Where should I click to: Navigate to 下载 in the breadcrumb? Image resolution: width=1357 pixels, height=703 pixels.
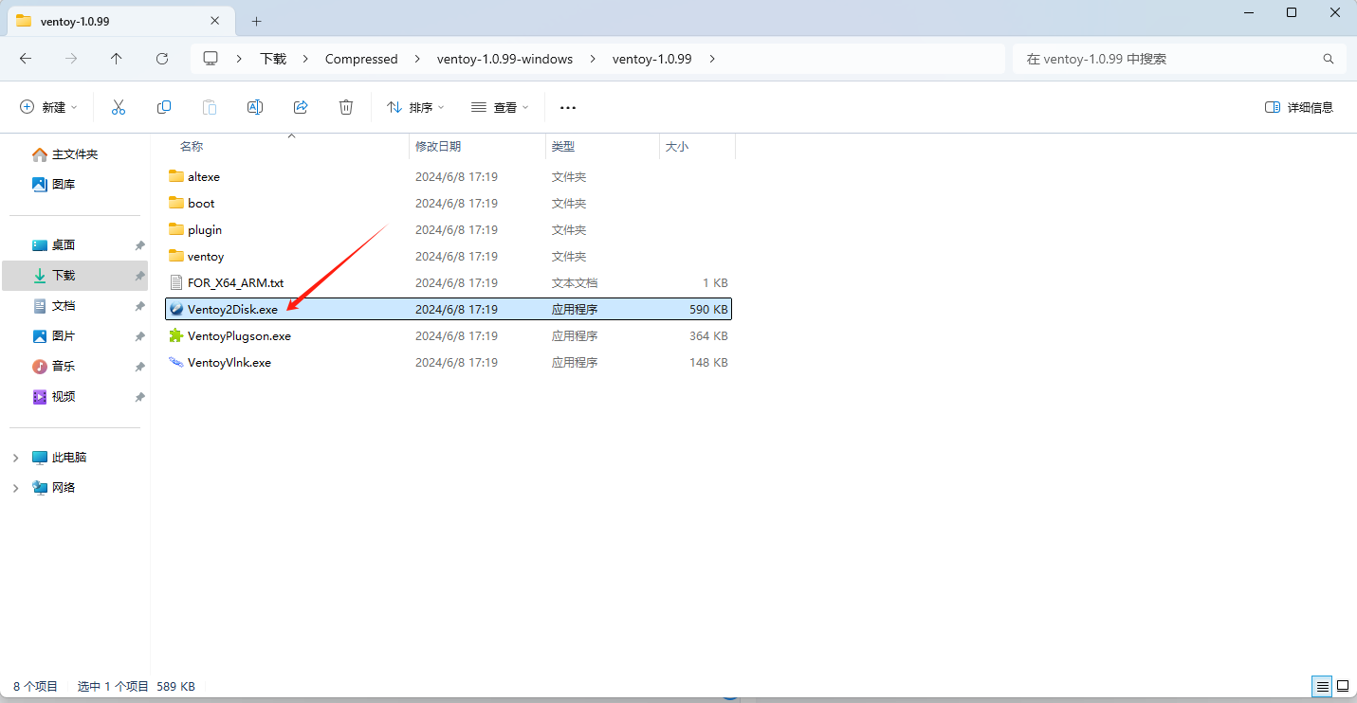273,59
